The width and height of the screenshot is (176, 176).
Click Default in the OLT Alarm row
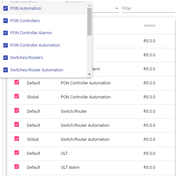click(33, 168)
